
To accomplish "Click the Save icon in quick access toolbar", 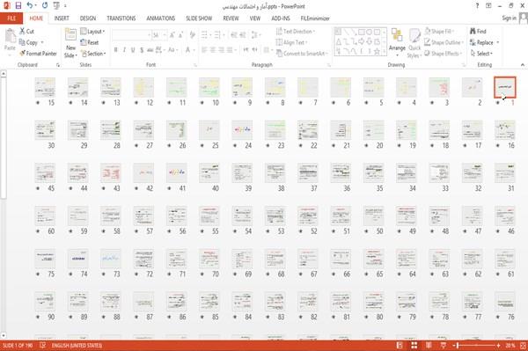I will pyautogui.click(x=18, y=6).
